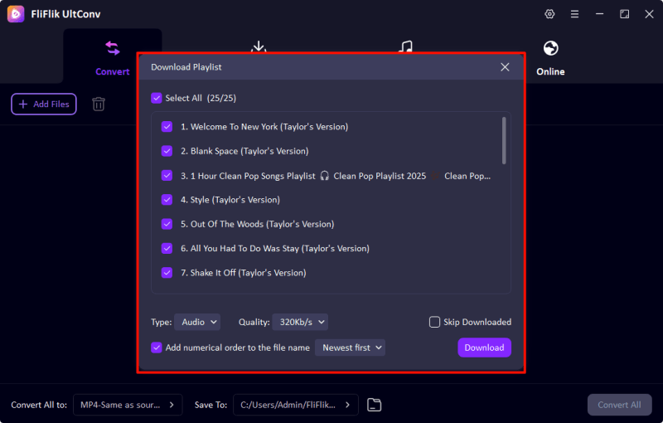Uncheck Welcome To New York track

(x=167, y=126)
